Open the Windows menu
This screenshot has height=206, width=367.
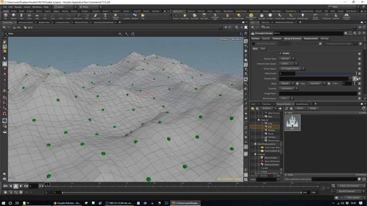(37, 7)
